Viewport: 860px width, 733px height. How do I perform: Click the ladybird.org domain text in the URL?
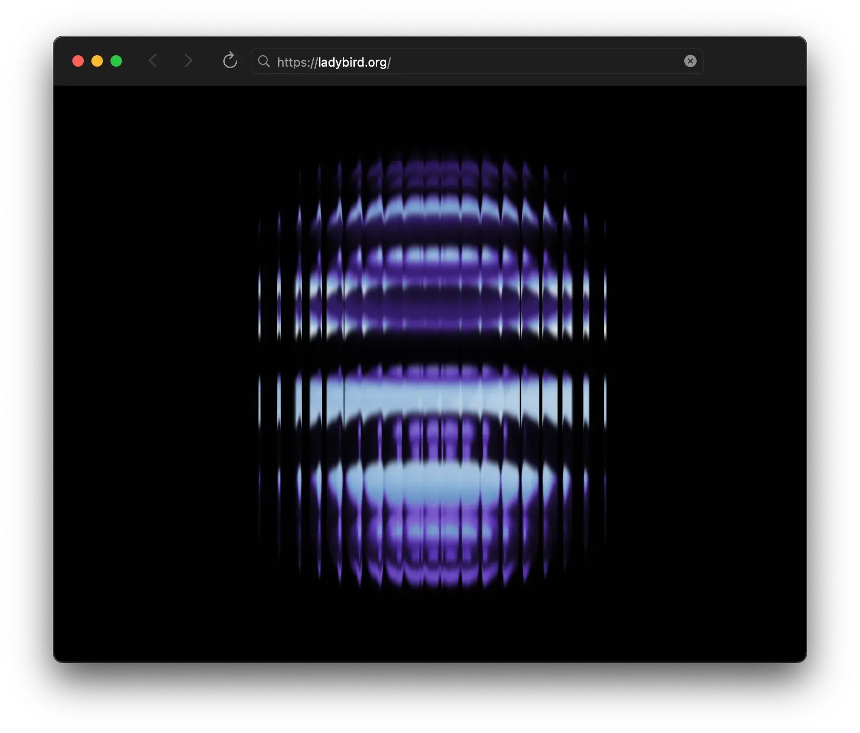point(352,62)
